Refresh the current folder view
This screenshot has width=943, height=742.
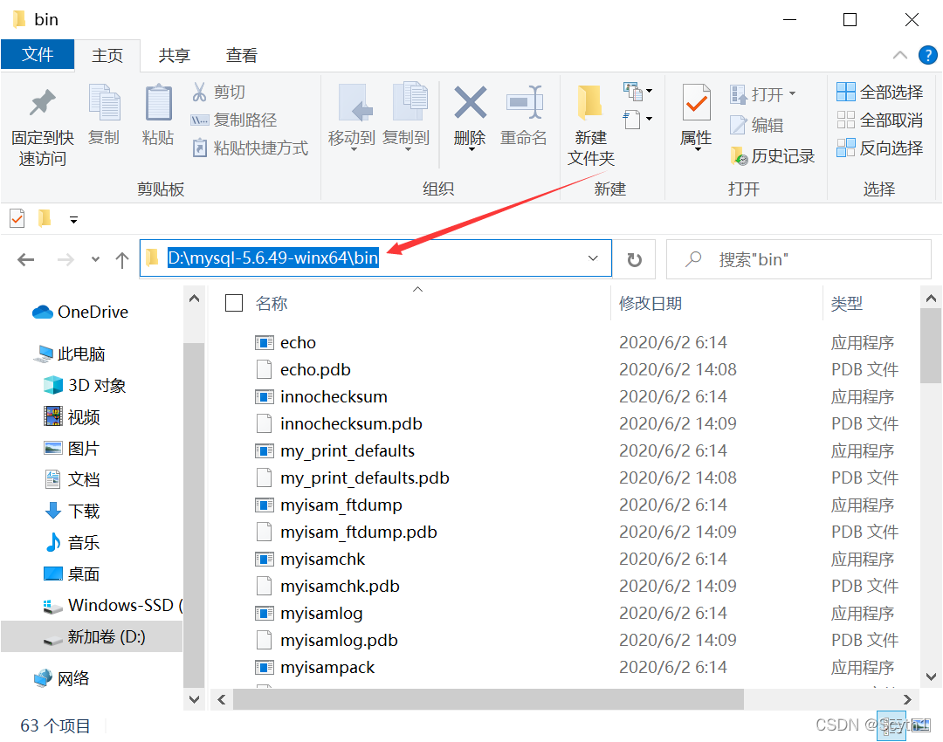[635, 260]
